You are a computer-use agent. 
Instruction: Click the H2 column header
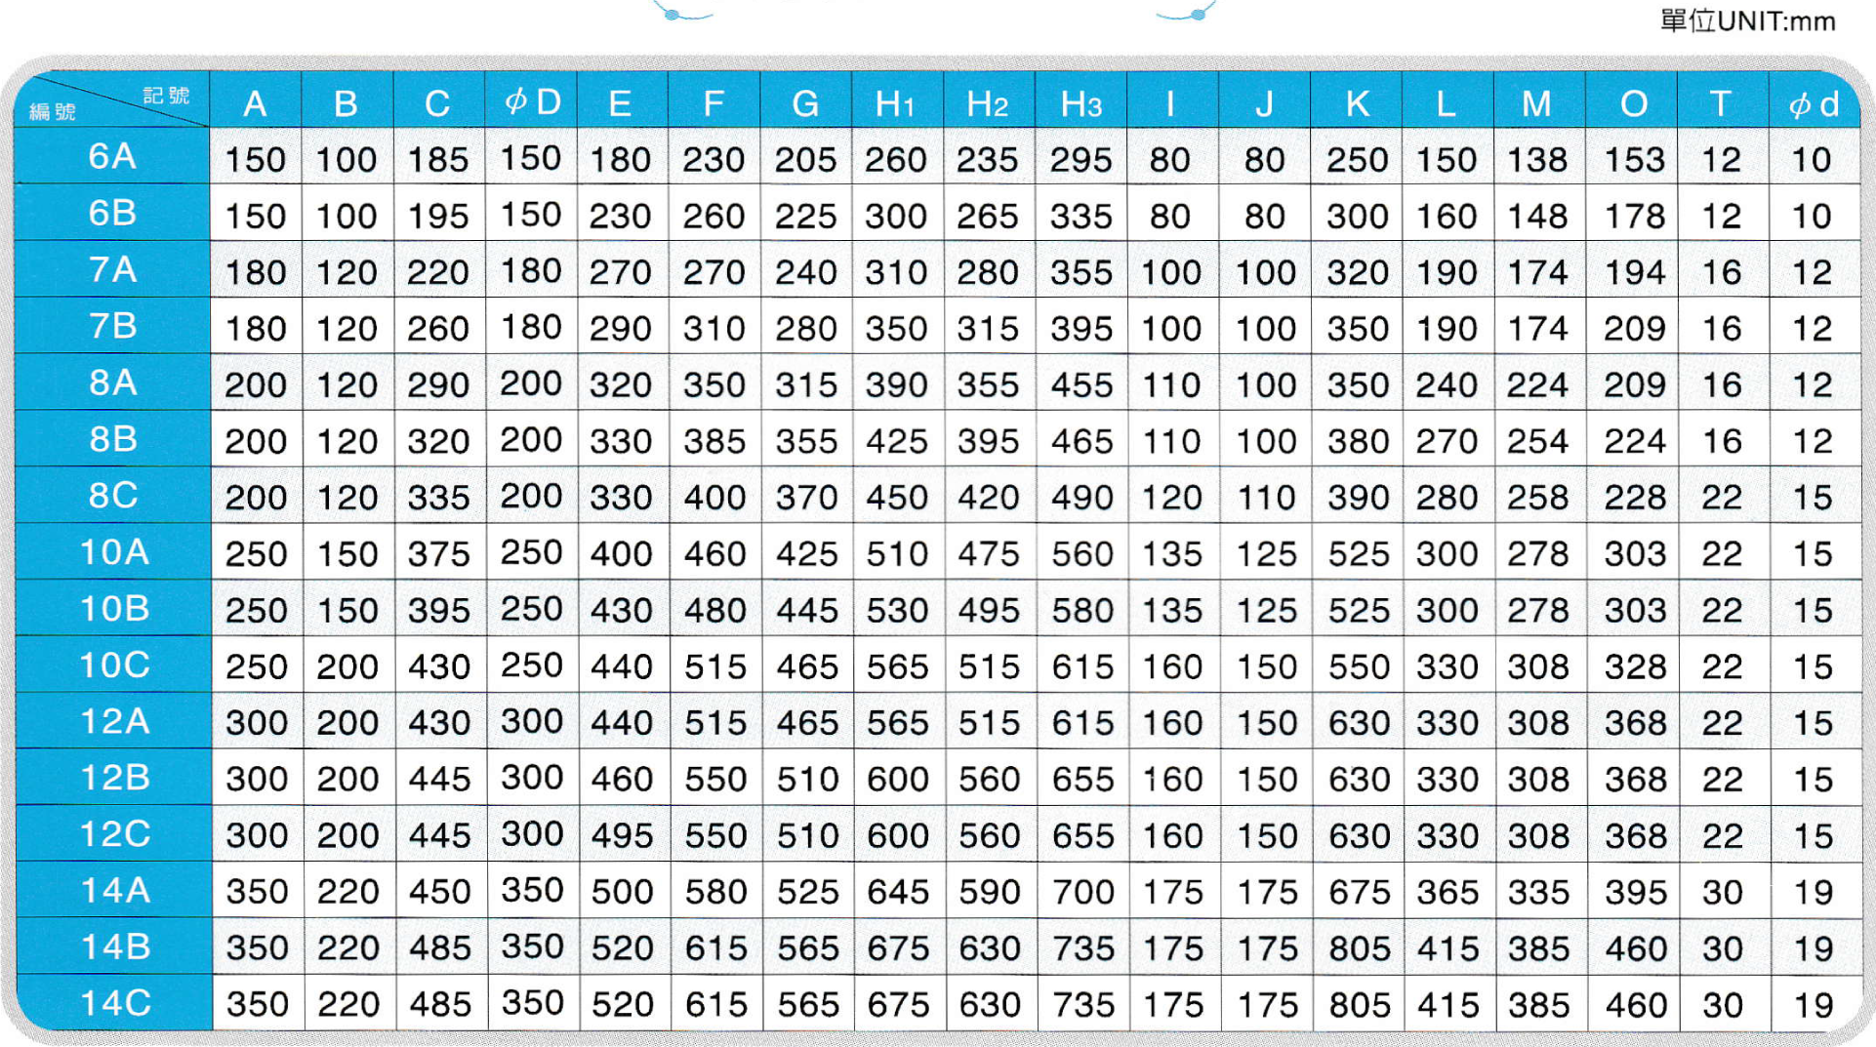[987, 103]
